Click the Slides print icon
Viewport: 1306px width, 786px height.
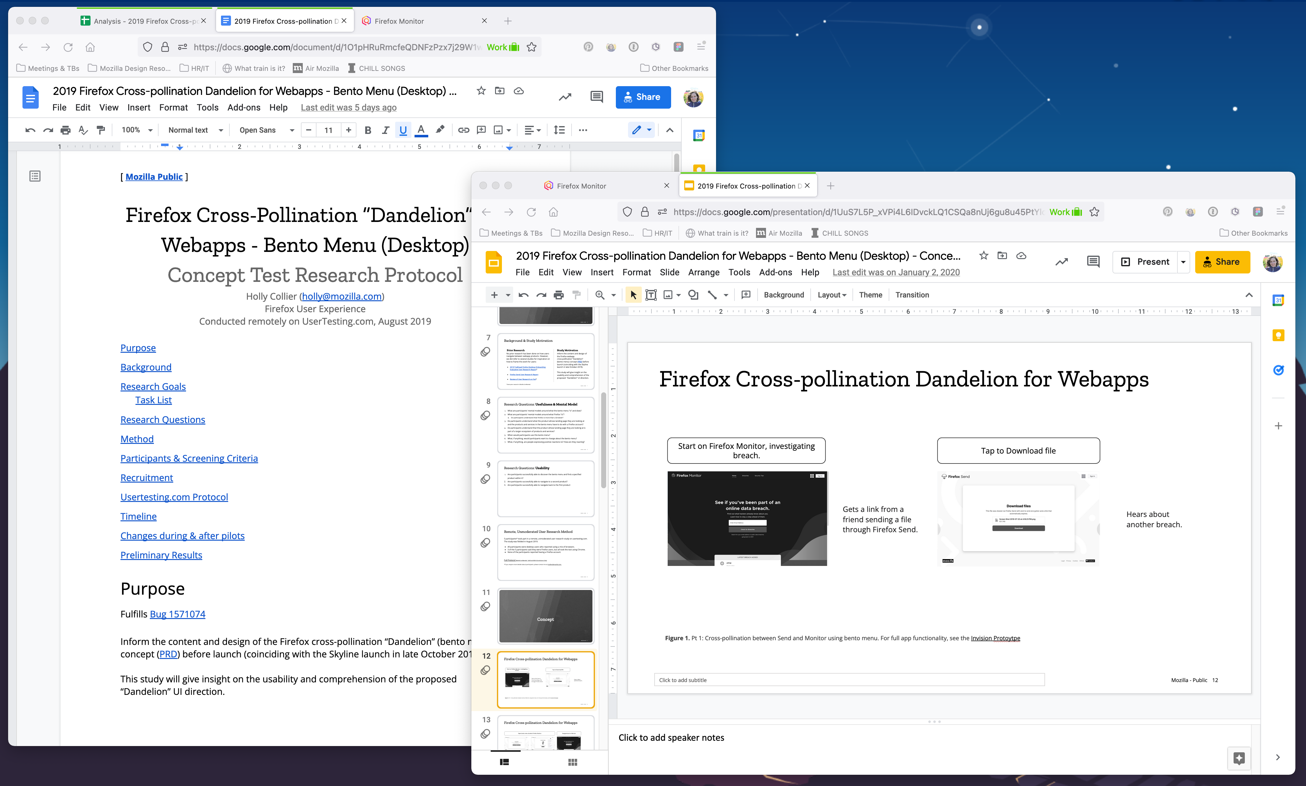559,295
